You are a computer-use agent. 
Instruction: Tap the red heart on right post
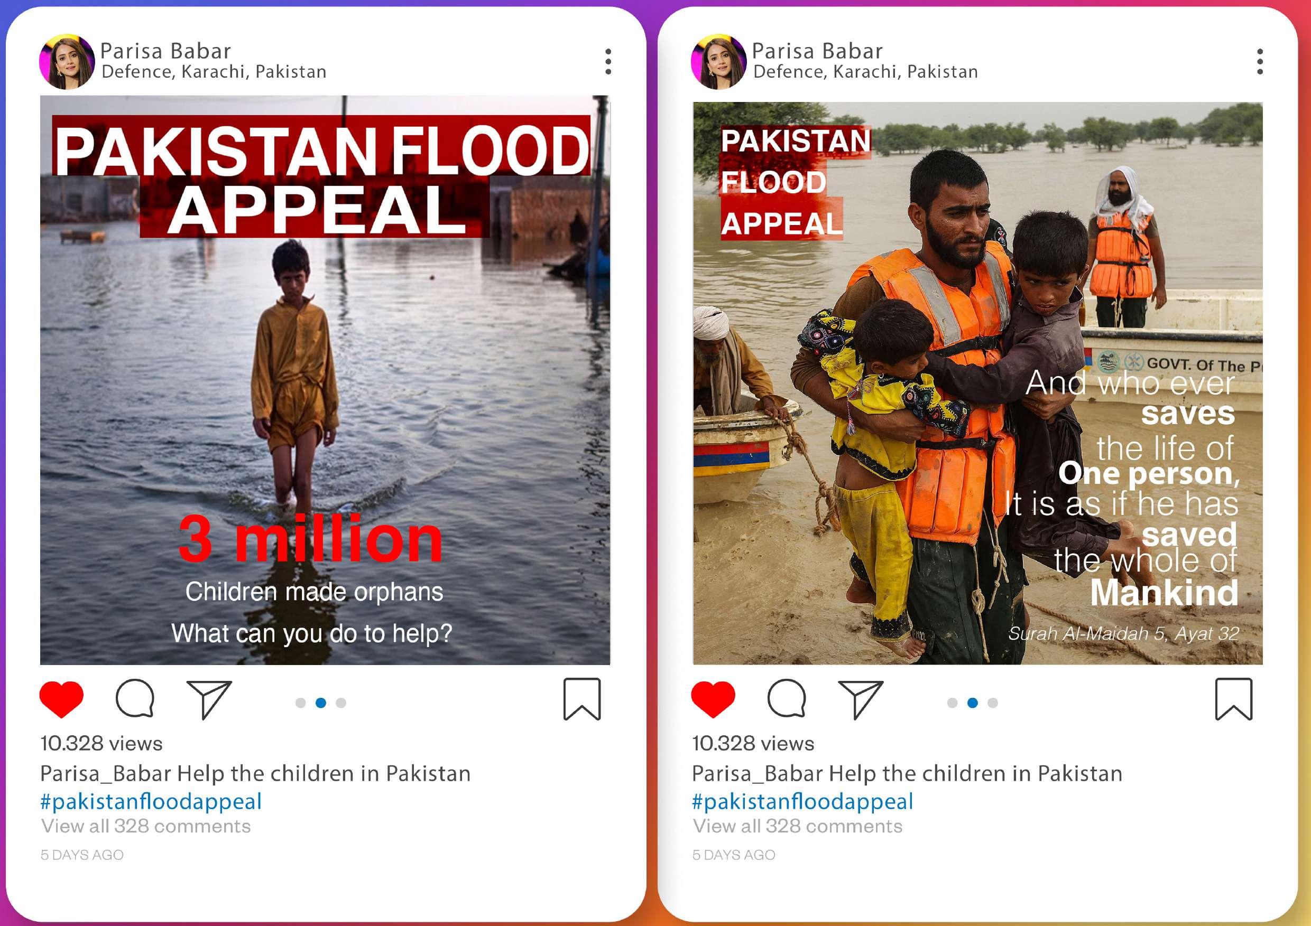(713, 699)
